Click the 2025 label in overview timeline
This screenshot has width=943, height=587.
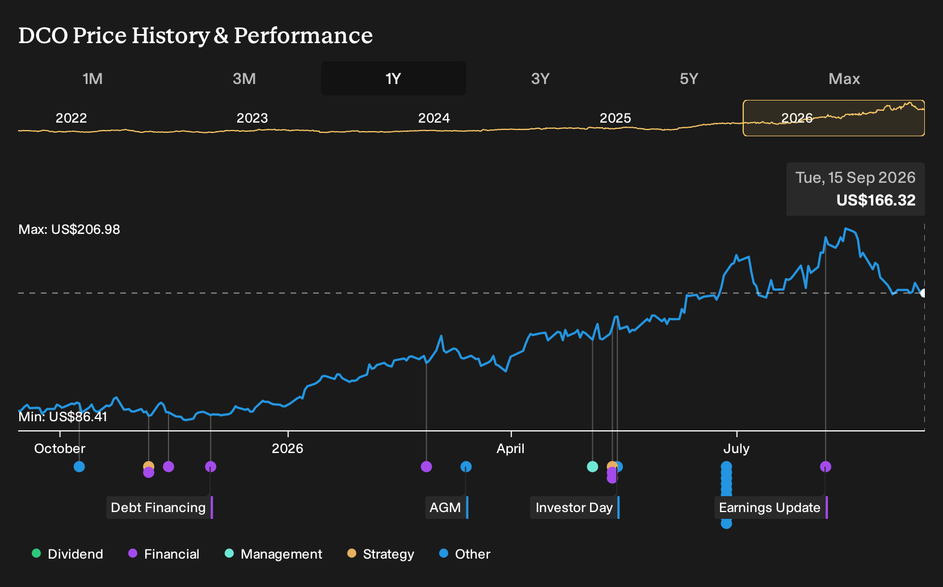(x=616, y=118)
